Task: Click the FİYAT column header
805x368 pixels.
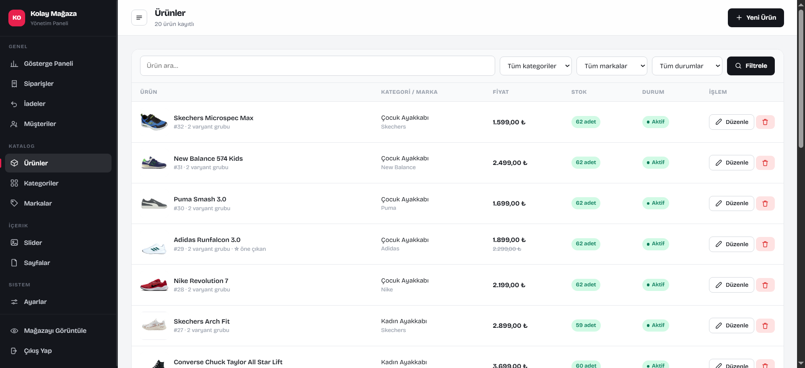Action: pyautogui.click(x=501, y=92)
